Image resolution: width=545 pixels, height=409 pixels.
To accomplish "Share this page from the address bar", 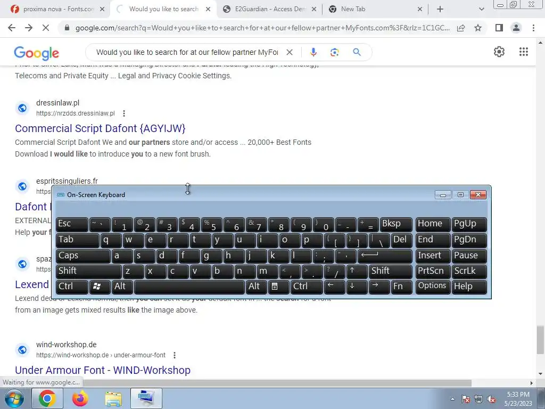I will pyautogui.click(x=461, y=28).
